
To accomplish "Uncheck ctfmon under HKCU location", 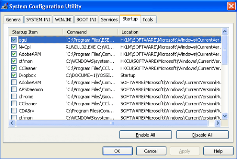I will (14, 61).
